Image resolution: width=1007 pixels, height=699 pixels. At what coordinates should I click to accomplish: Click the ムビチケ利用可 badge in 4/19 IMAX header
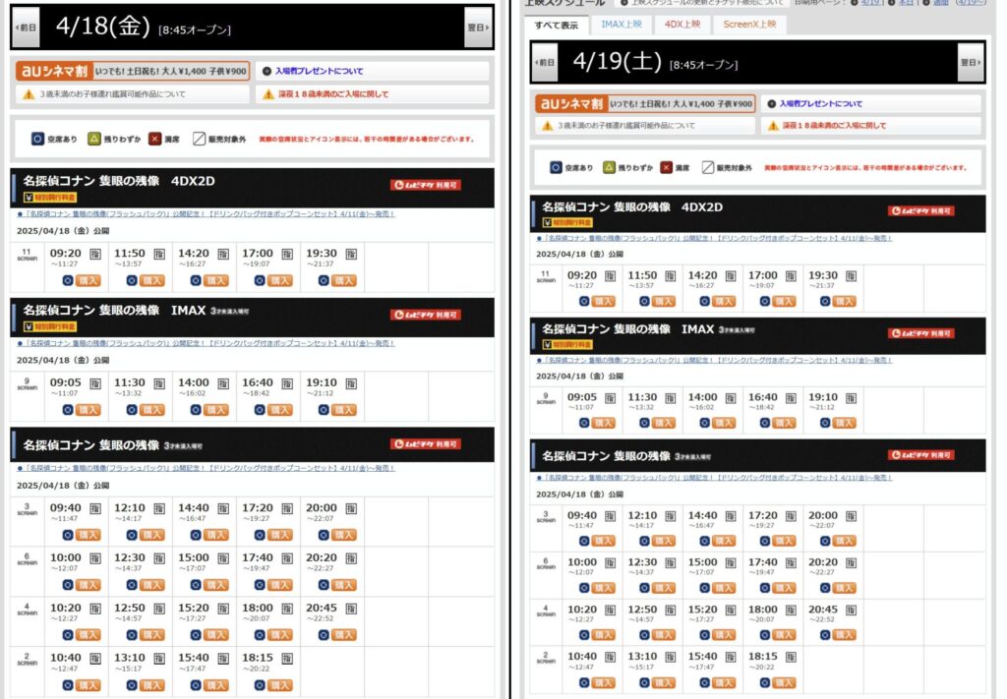[x=920, y=333]
